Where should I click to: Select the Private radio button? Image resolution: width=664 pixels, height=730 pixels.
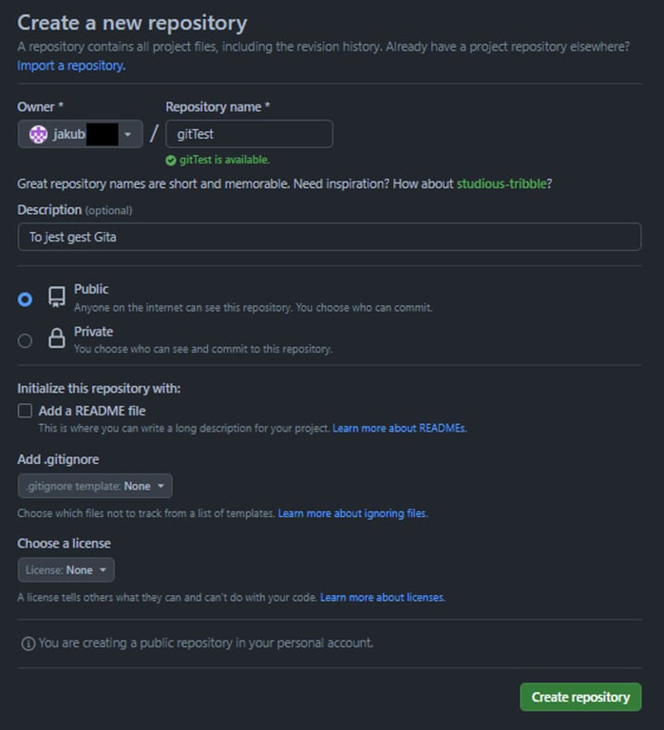click(25, 341)
